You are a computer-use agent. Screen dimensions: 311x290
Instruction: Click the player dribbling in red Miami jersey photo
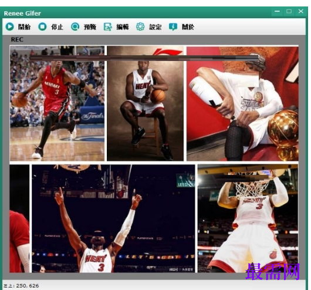point(57,103)
